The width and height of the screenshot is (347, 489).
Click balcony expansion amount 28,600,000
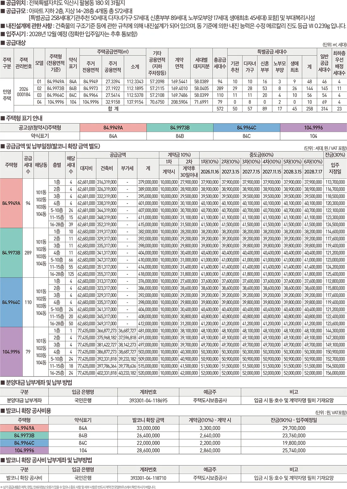coord(148,451)
